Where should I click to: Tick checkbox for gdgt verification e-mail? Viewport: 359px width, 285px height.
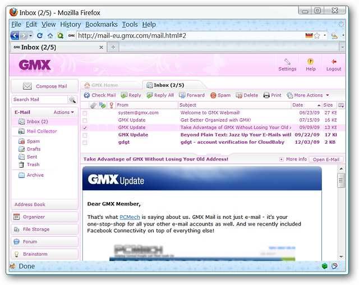(85, 142)
